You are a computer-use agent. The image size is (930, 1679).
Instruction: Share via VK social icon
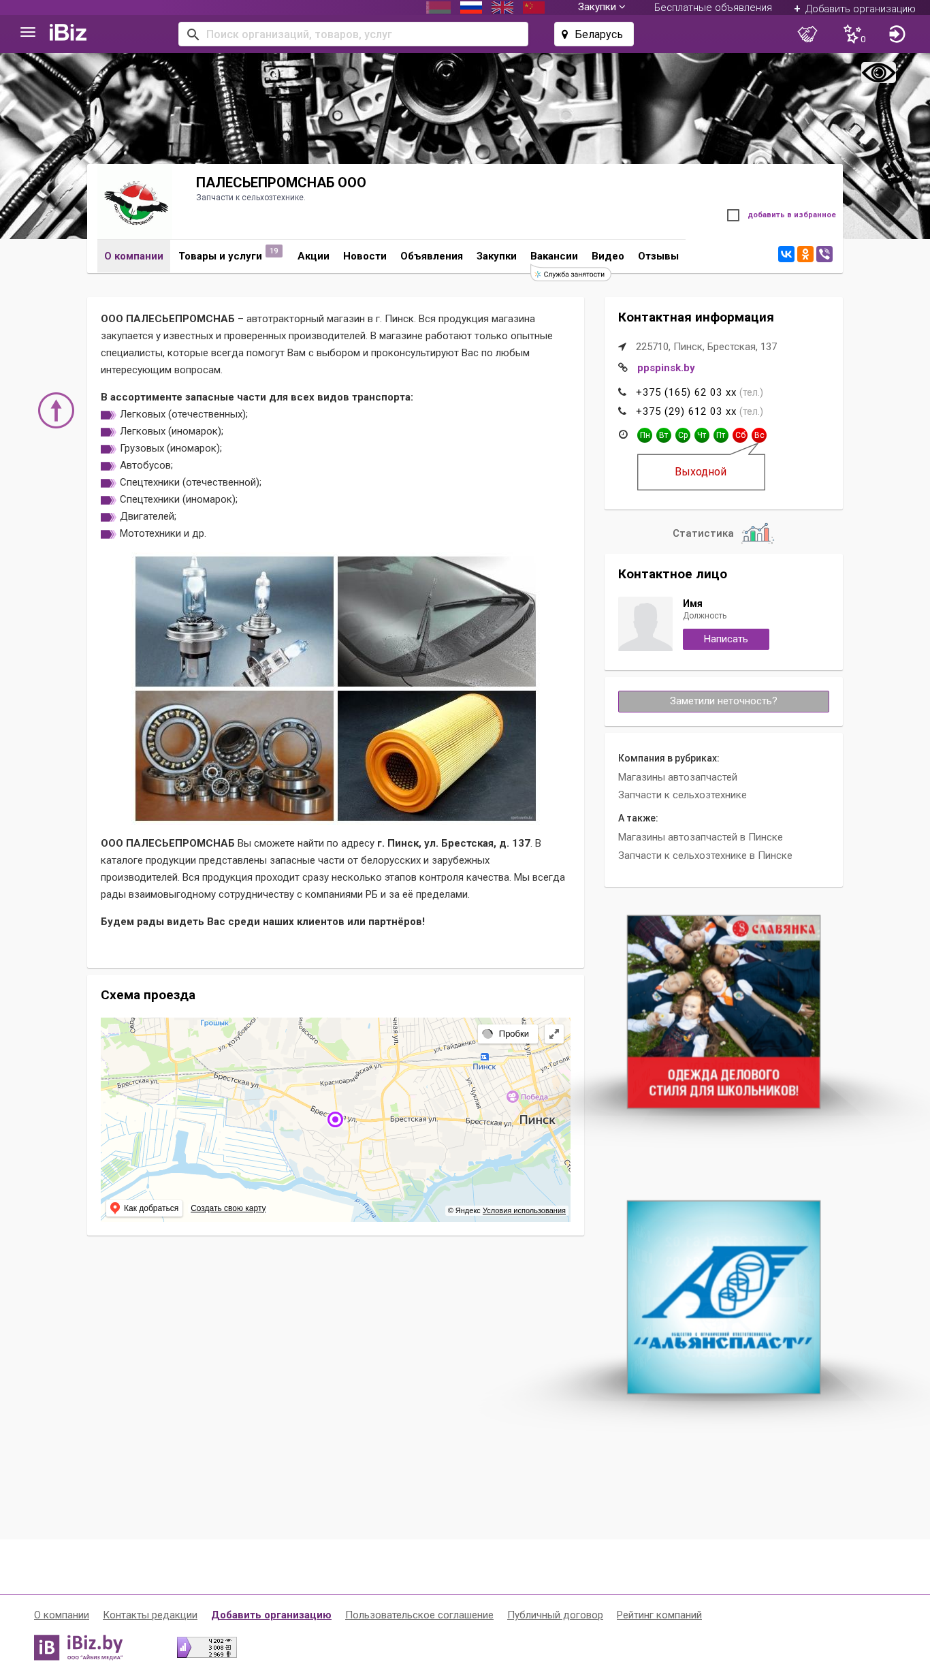pyautogui.click(x=786, y=254)
